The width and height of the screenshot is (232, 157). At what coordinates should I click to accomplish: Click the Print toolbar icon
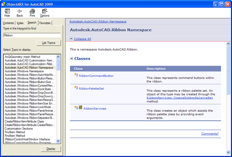click(x=32, y=11)
